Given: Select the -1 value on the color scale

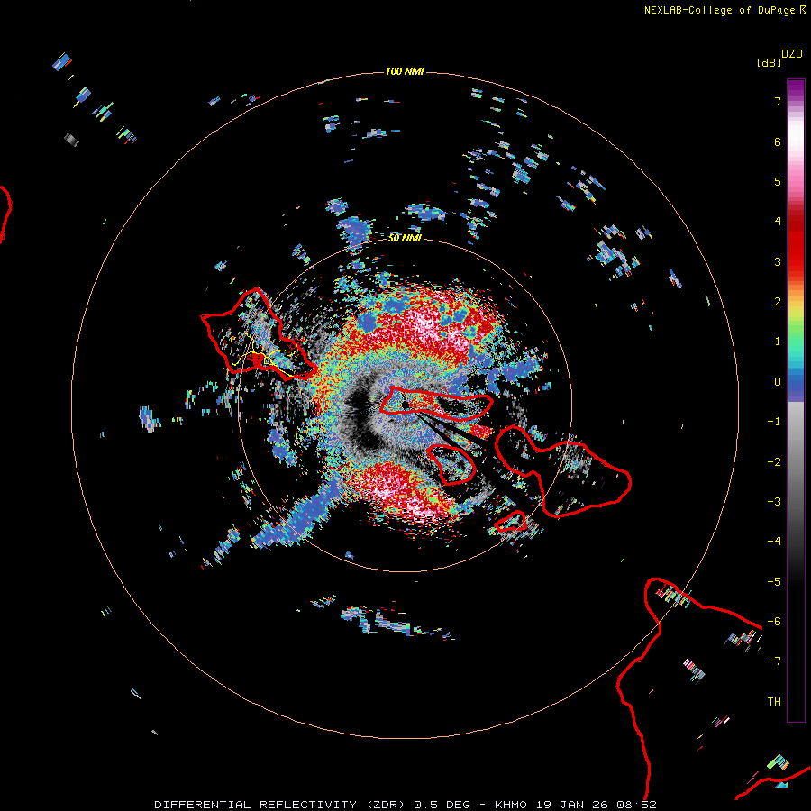Looking at the screenshot, I should pos(774,422).
